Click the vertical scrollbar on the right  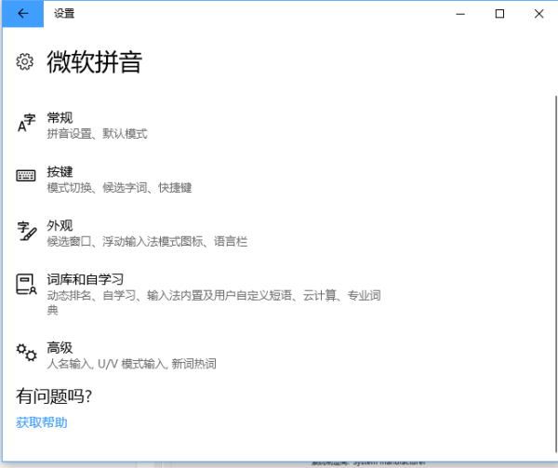[555, 274]
